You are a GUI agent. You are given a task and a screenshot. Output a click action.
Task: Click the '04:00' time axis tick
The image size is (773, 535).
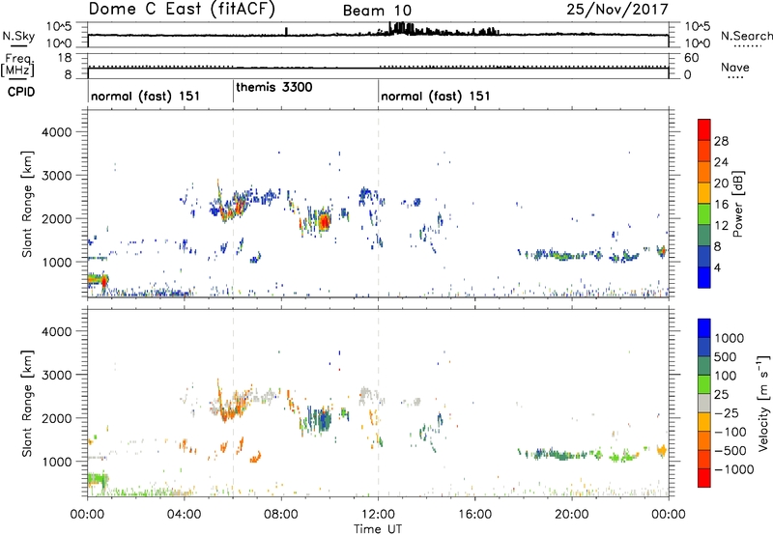click(184, 515)
